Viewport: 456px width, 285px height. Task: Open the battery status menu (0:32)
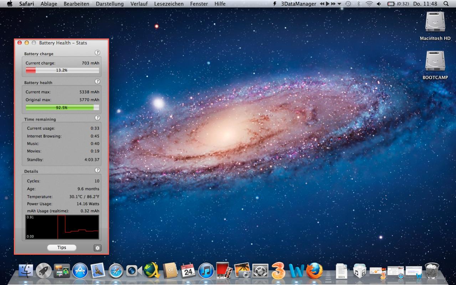(x=398, y=4)
